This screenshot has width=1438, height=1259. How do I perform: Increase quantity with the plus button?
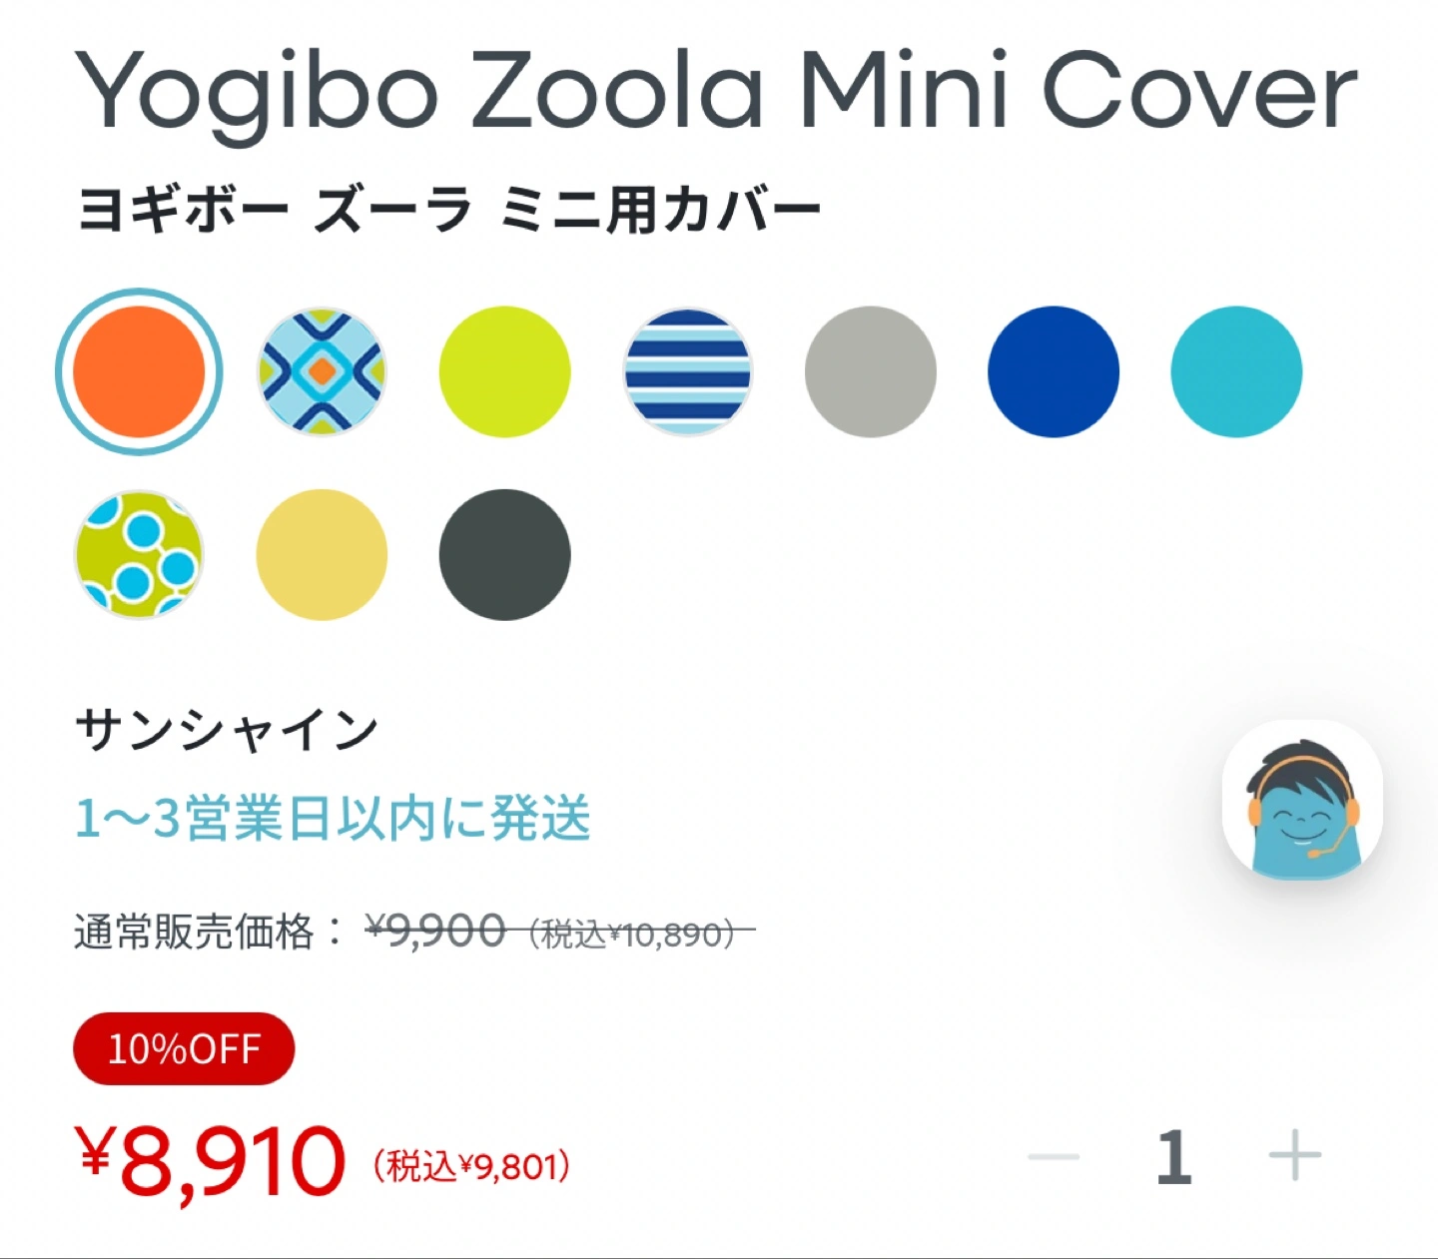[x=1294, y=1156]
